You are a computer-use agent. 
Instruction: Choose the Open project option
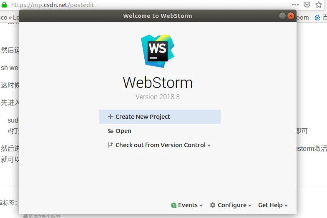click(123, 131)
